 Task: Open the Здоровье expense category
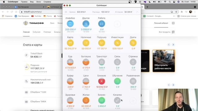tap(70, 100)
